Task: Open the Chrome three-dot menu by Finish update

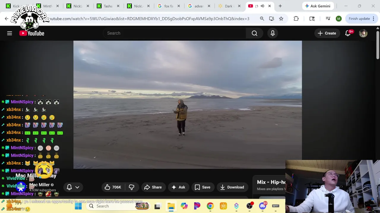Action: [x=373, y=19]
